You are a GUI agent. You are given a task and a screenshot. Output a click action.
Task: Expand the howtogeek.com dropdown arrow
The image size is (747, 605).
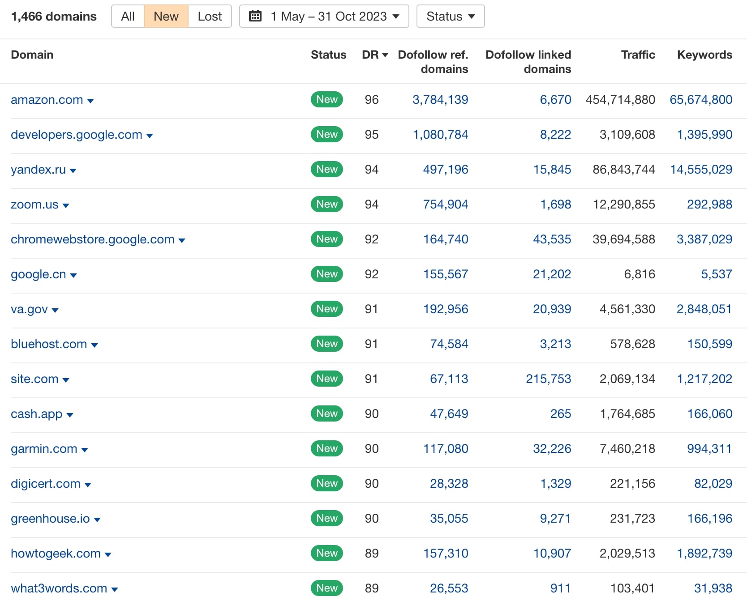pyautogui.click(x=108, y=555)
